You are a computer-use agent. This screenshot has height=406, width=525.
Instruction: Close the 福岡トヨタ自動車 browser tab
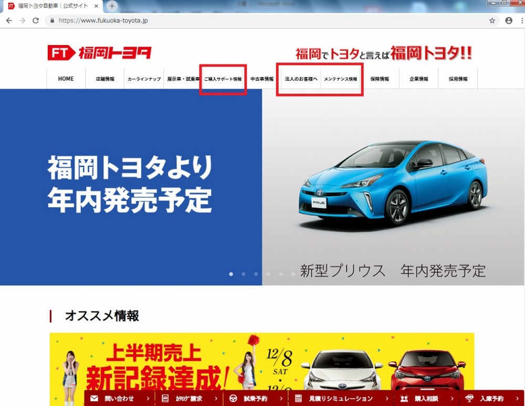96,6
